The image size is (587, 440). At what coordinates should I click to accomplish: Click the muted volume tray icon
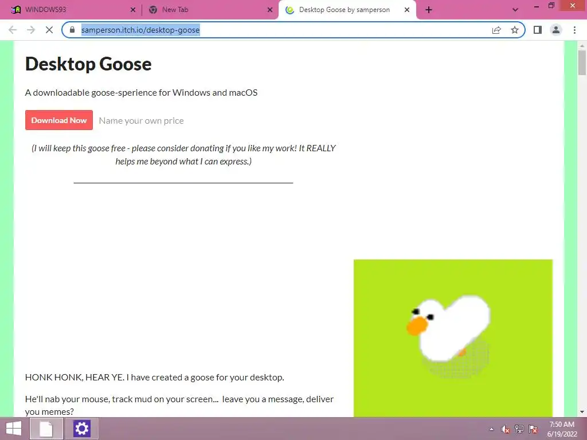coord(506,429)
